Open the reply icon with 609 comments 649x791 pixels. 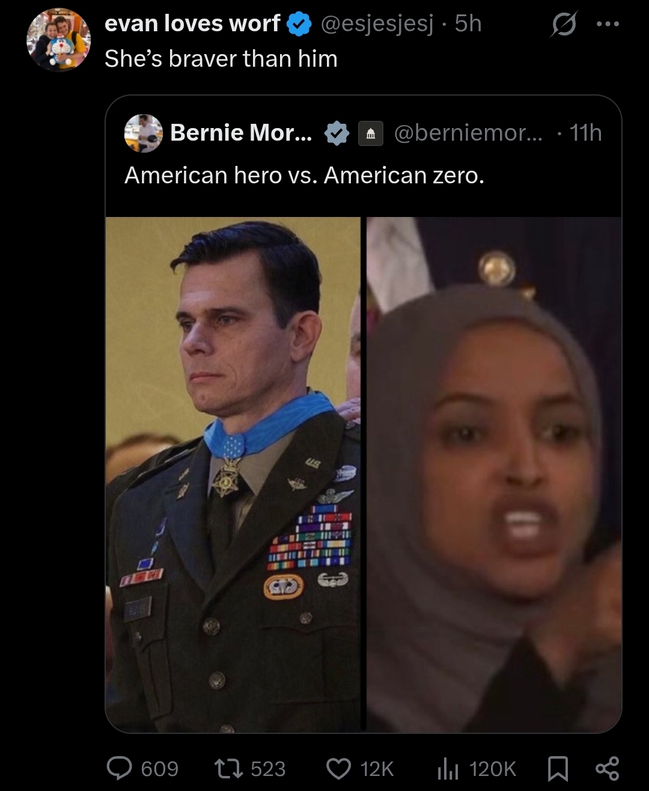tap(120, 768)
